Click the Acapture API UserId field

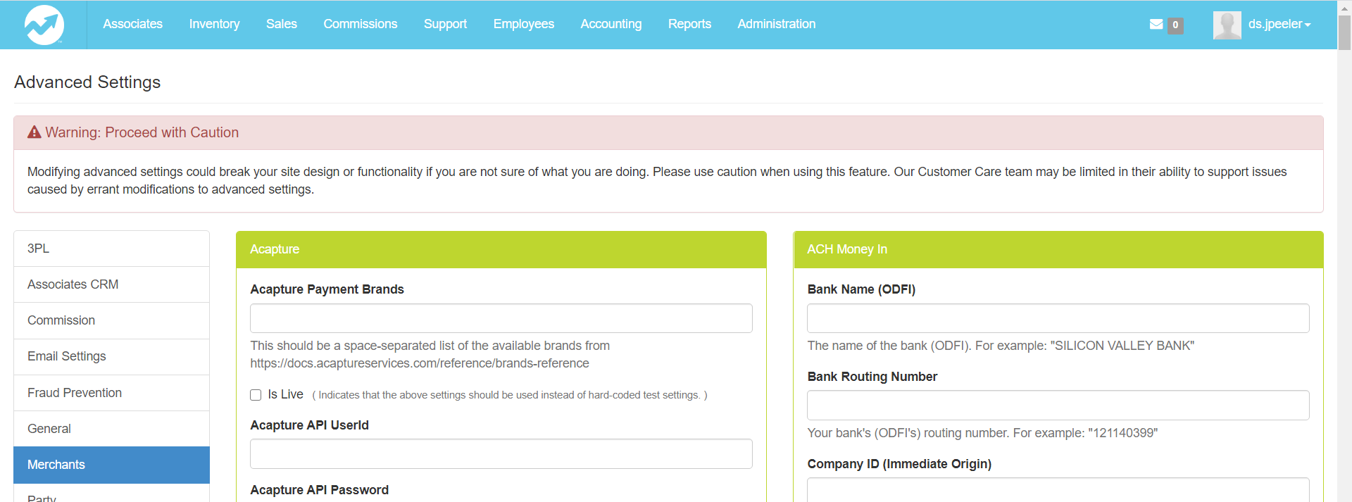[x=501, y=454]
